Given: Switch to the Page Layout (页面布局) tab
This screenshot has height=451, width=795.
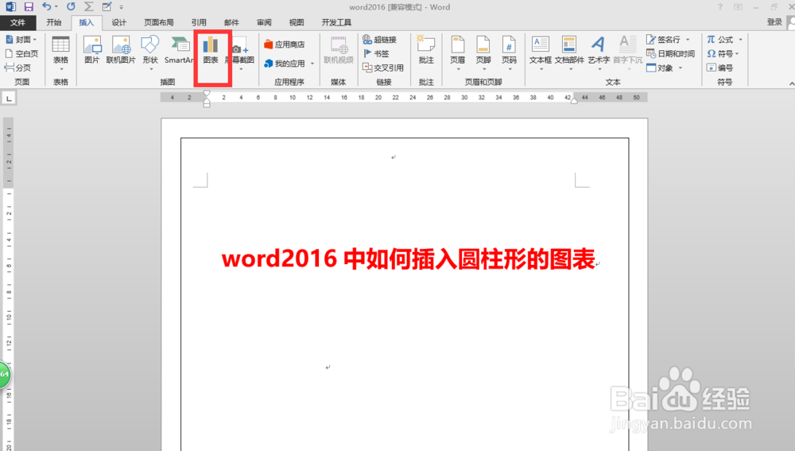Looking at the screenshot, I should pyautogui.click(x=159, y=22).
